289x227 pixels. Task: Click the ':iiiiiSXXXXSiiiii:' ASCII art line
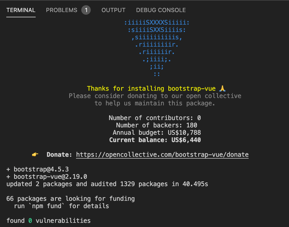157,23
